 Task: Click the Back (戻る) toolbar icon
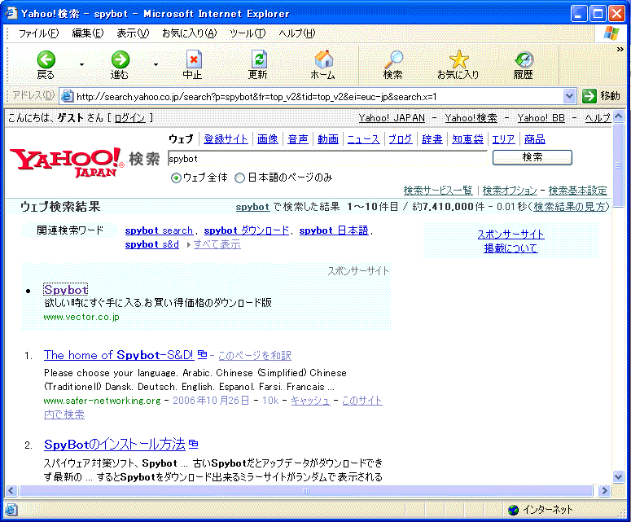[46, 59]
